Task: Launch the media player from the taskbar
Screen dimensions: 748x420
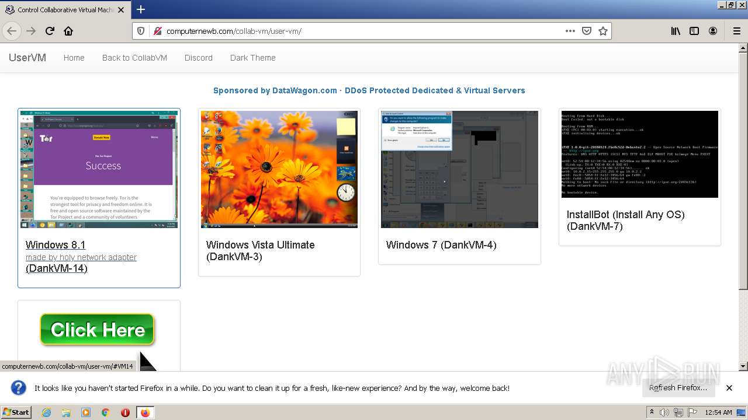Action: click(x=86, y=412)
